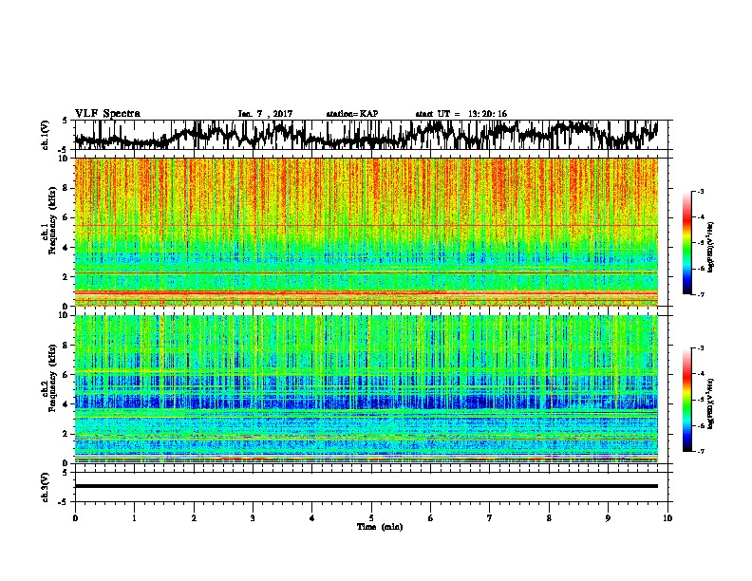Click the time-axis tick label "1"
Image resolution: width=752 pixels, height=581 pixels.
tap(134, 518)
